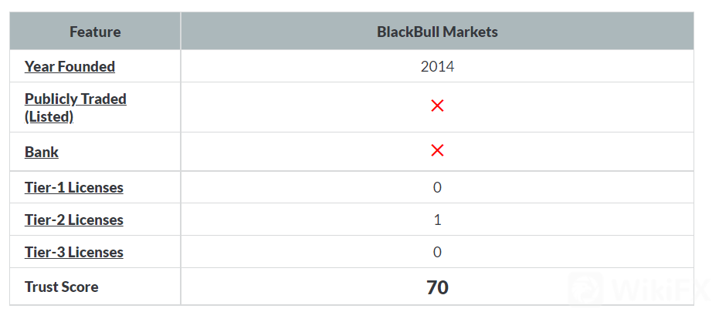This screenshot has width=719, height=322.
Task: Select the trust score value 70
Action: pyautogui.click(x=437, y=287)
